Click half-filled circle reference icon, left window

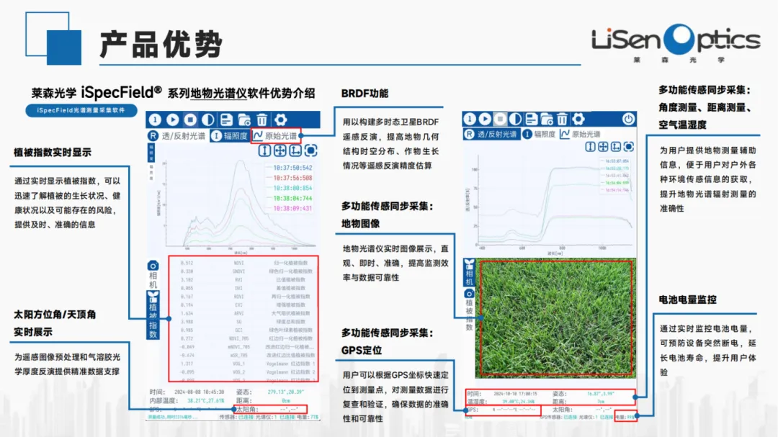[208, 120]
